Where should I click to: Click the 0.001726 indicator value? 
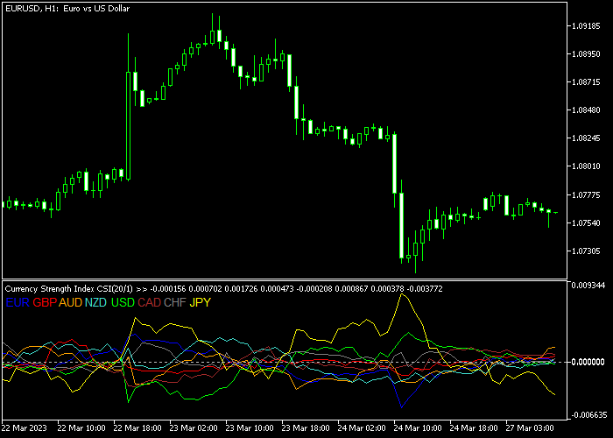click(241, 289)
